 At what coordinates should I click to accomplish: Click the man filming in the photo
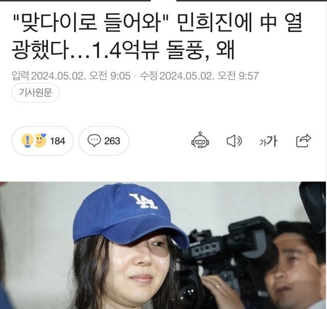pos(294,268)
